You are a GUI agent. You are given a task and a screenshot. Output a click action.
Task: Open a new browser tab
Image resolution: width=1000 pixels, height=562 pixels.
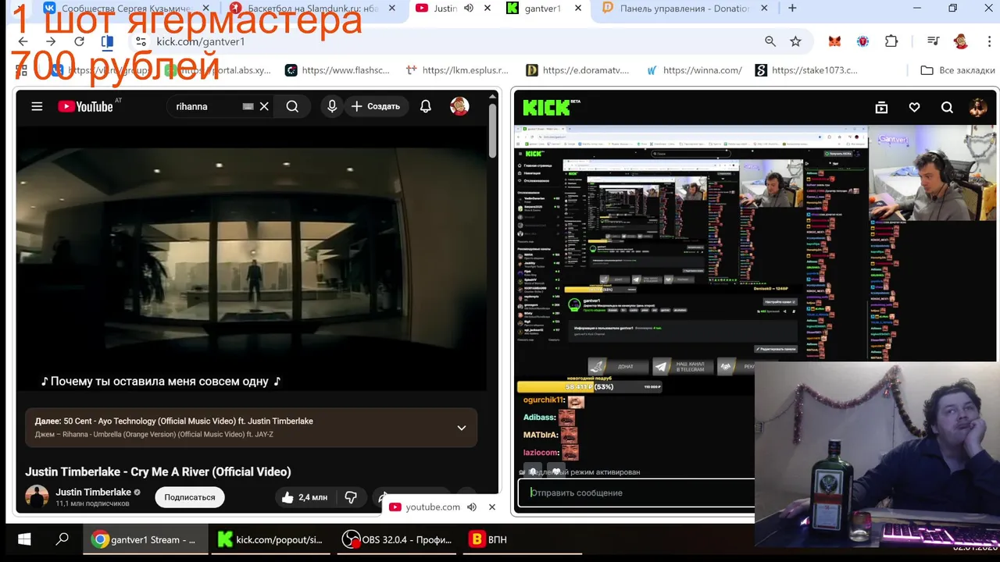[x=792, y=9]
